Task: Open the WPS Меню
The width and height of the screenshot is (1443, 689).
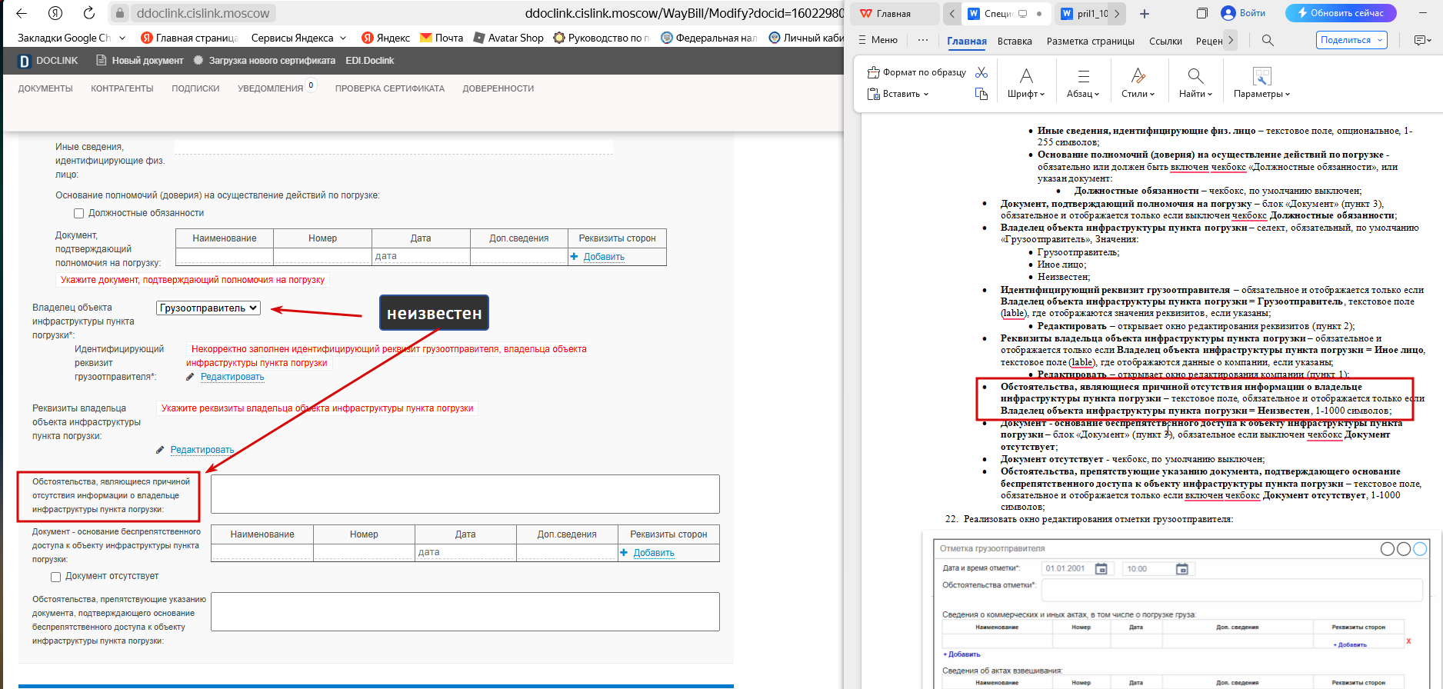Action: click(x=878, y=40)
